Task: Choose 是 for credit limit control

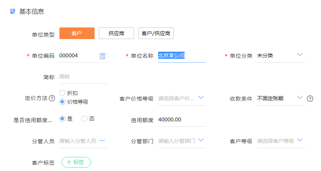Action: (x=63, y=119)
